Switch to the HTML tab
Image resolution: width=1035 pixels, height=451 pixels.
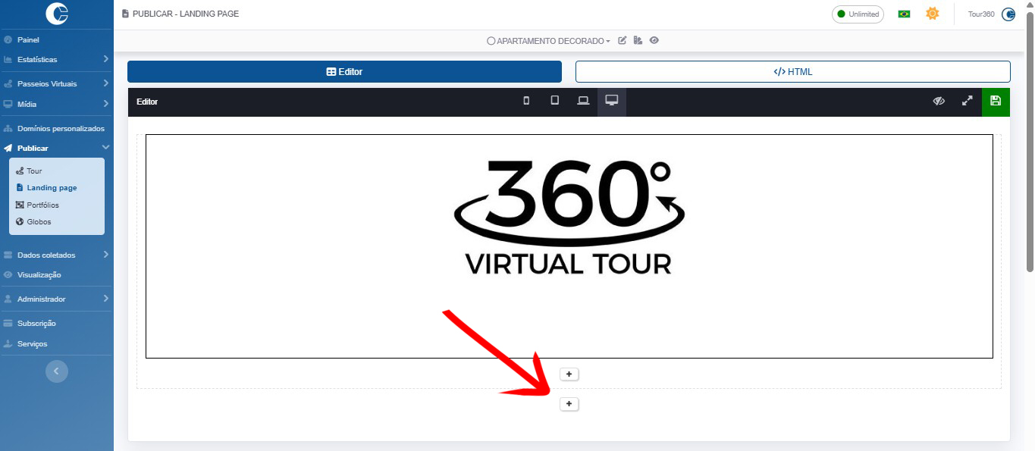pyautogui.click(x=792, y=72)
